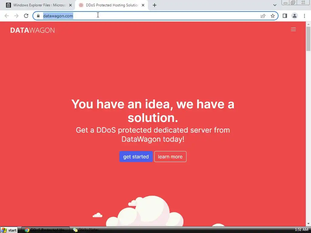The height and width of the screenshot is (233, 311).
Task: Click the DATAWAGON logo
Action: point(32,30)
